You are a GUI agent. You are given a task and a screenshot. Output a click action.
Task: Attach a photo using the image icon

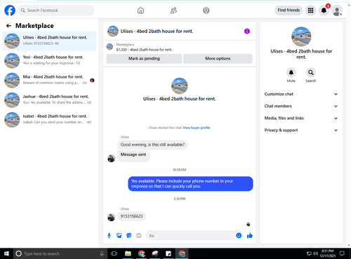tap(119, 236)
